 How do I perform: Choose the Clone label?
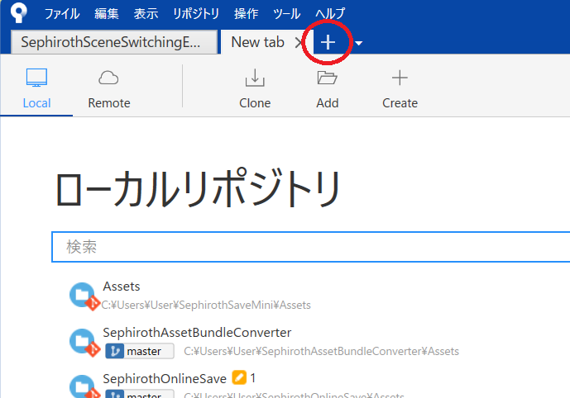tap(255, 103)
